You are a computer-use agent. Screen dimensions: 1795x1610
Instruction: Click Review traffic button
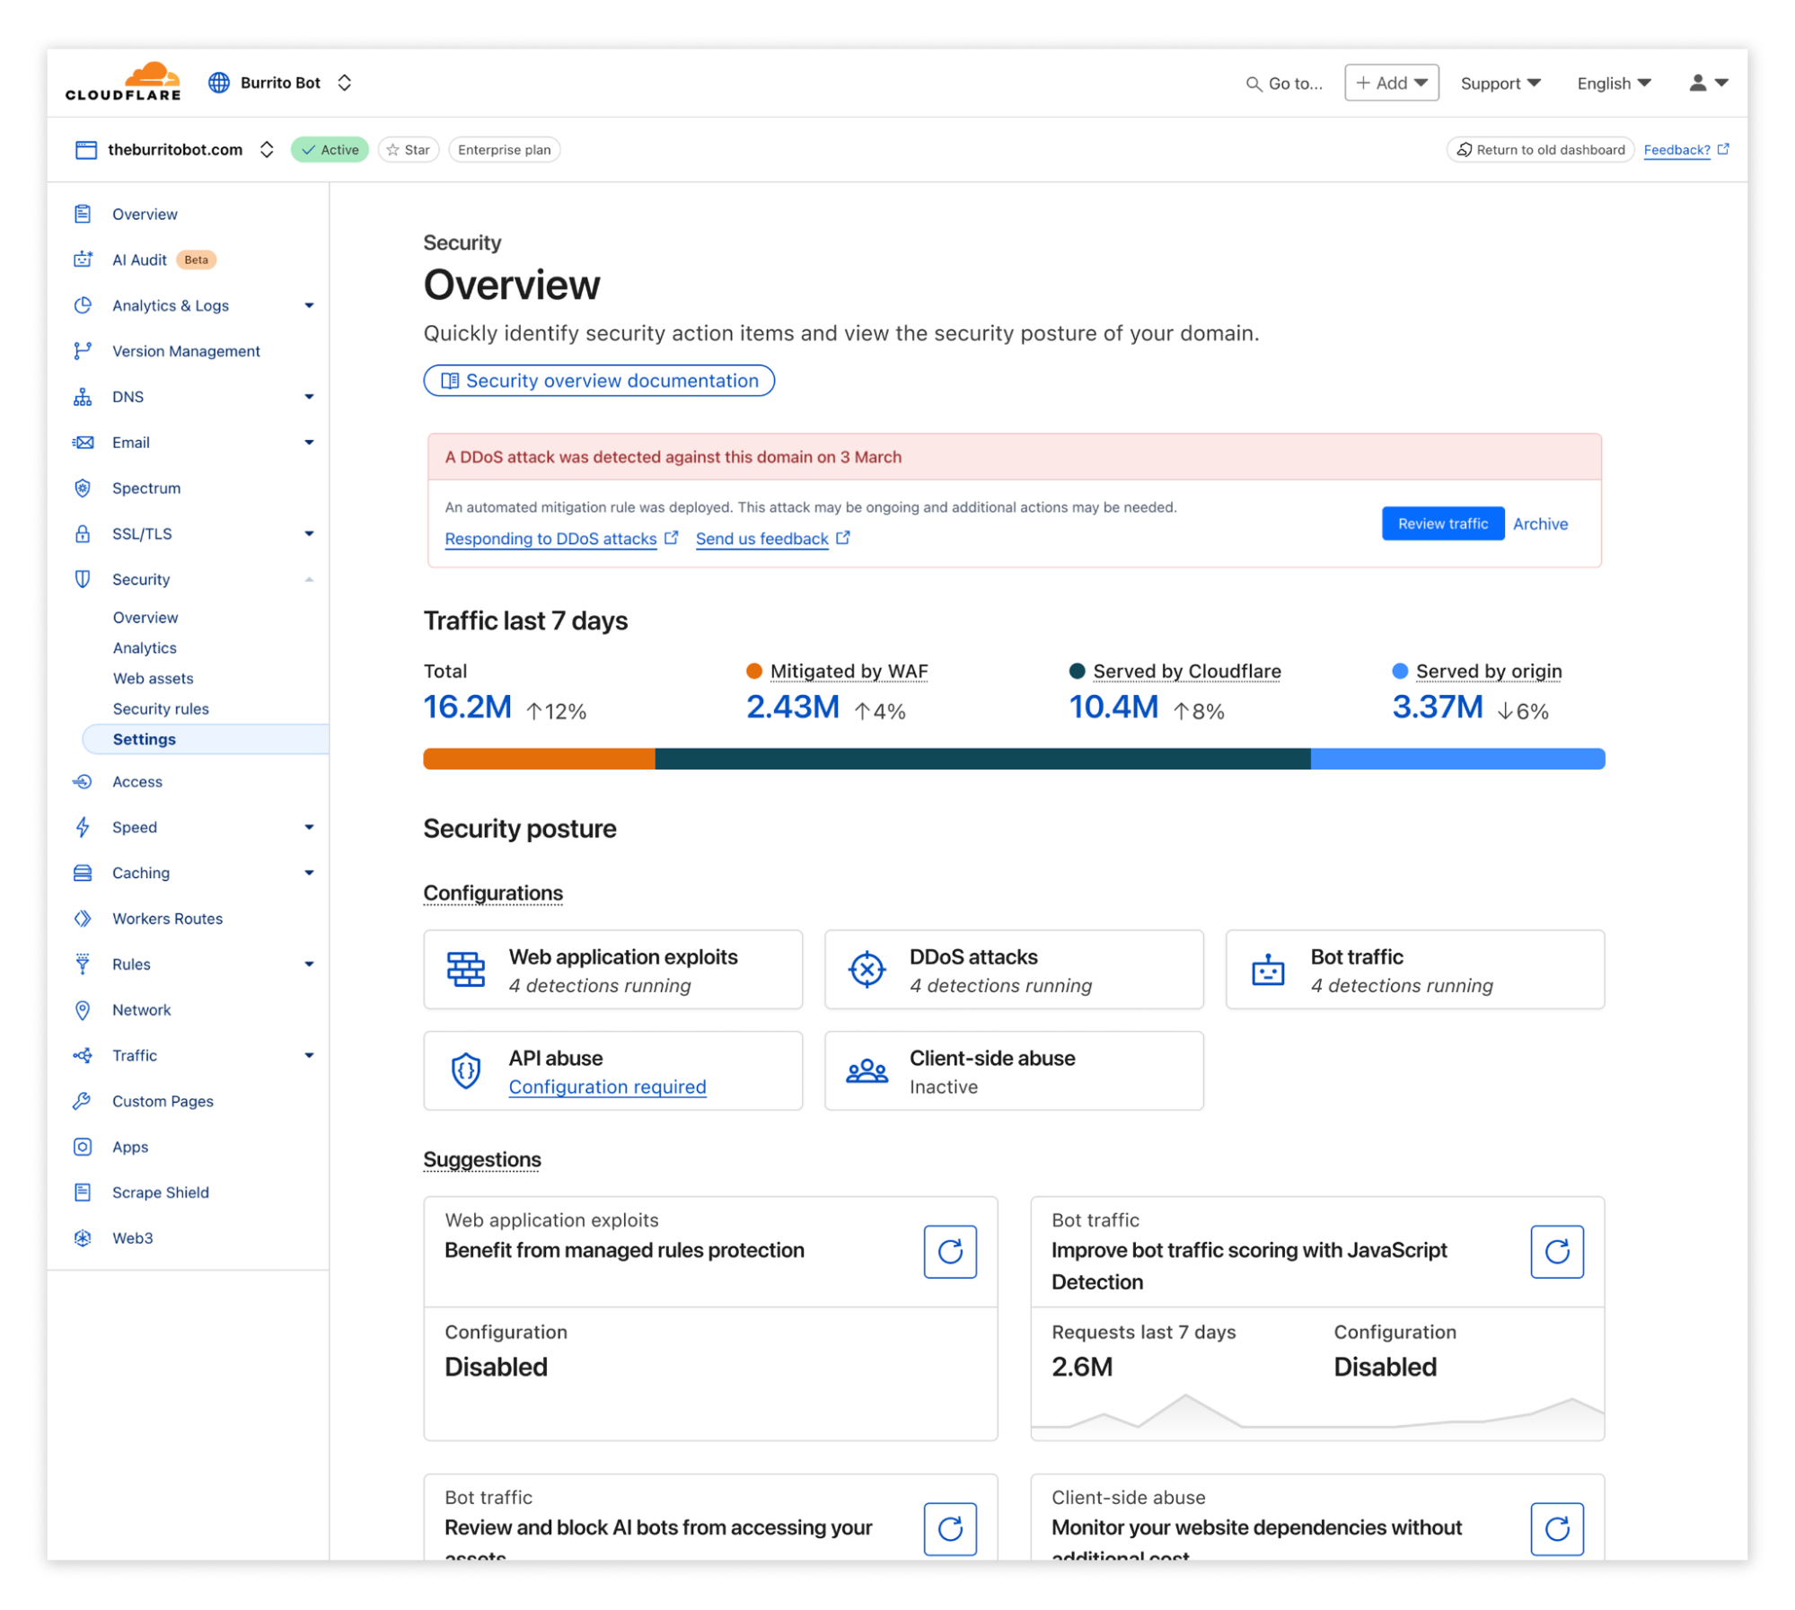(1444, 524)
